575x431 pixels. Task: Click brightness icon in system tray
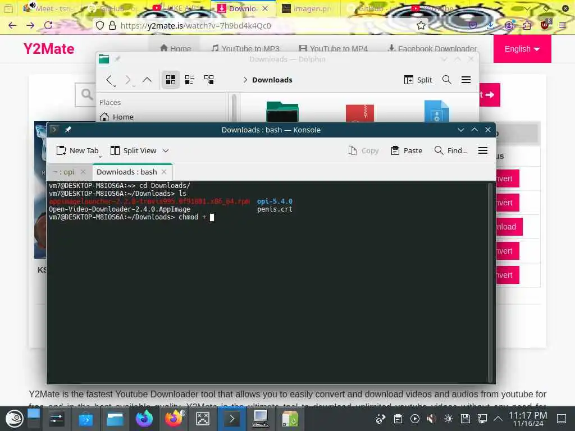pyautogui.click(x=448, y=419)
